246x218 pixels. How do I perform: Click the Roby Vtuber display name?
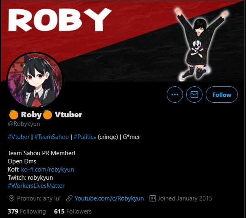coord(46,115)
